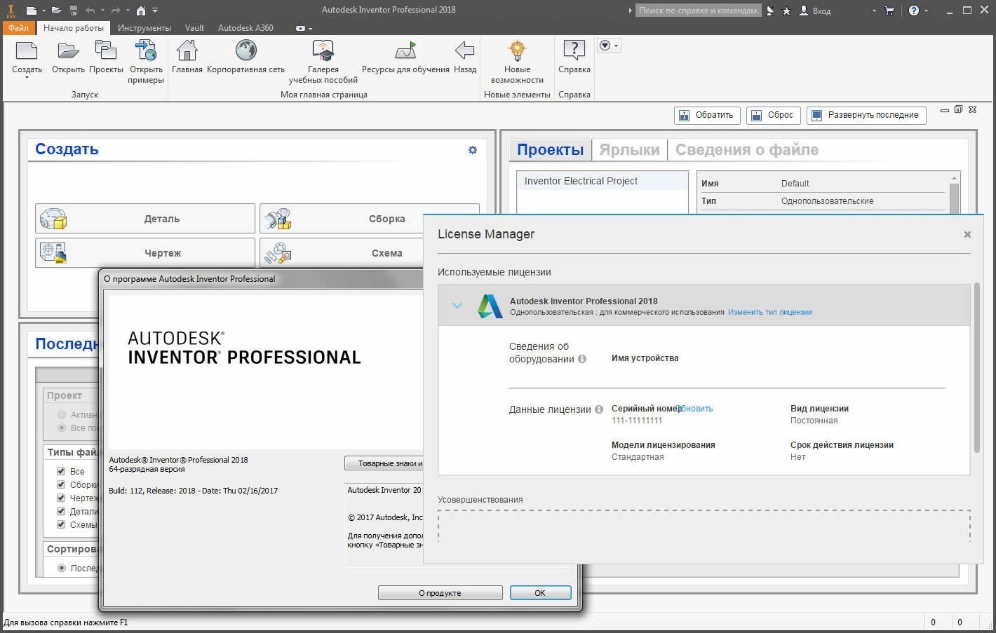Click the Обратить button
The height and width of the screenshot is (633, 996).
[707, 116]
